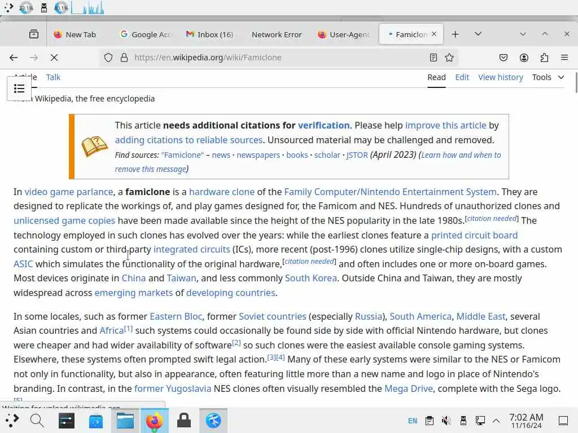The height and width of the screenshot is (433, 578).
Task: Switch to Network Error tab
Action: click(277, 34)
